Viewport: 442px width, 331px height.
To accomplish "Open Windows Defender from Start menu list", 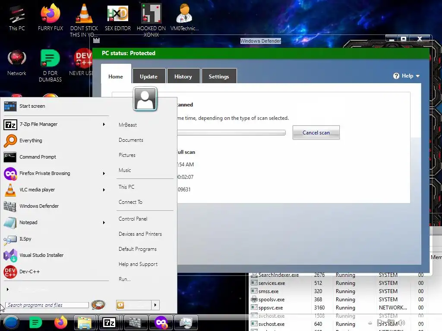I will tap(57, 206).
